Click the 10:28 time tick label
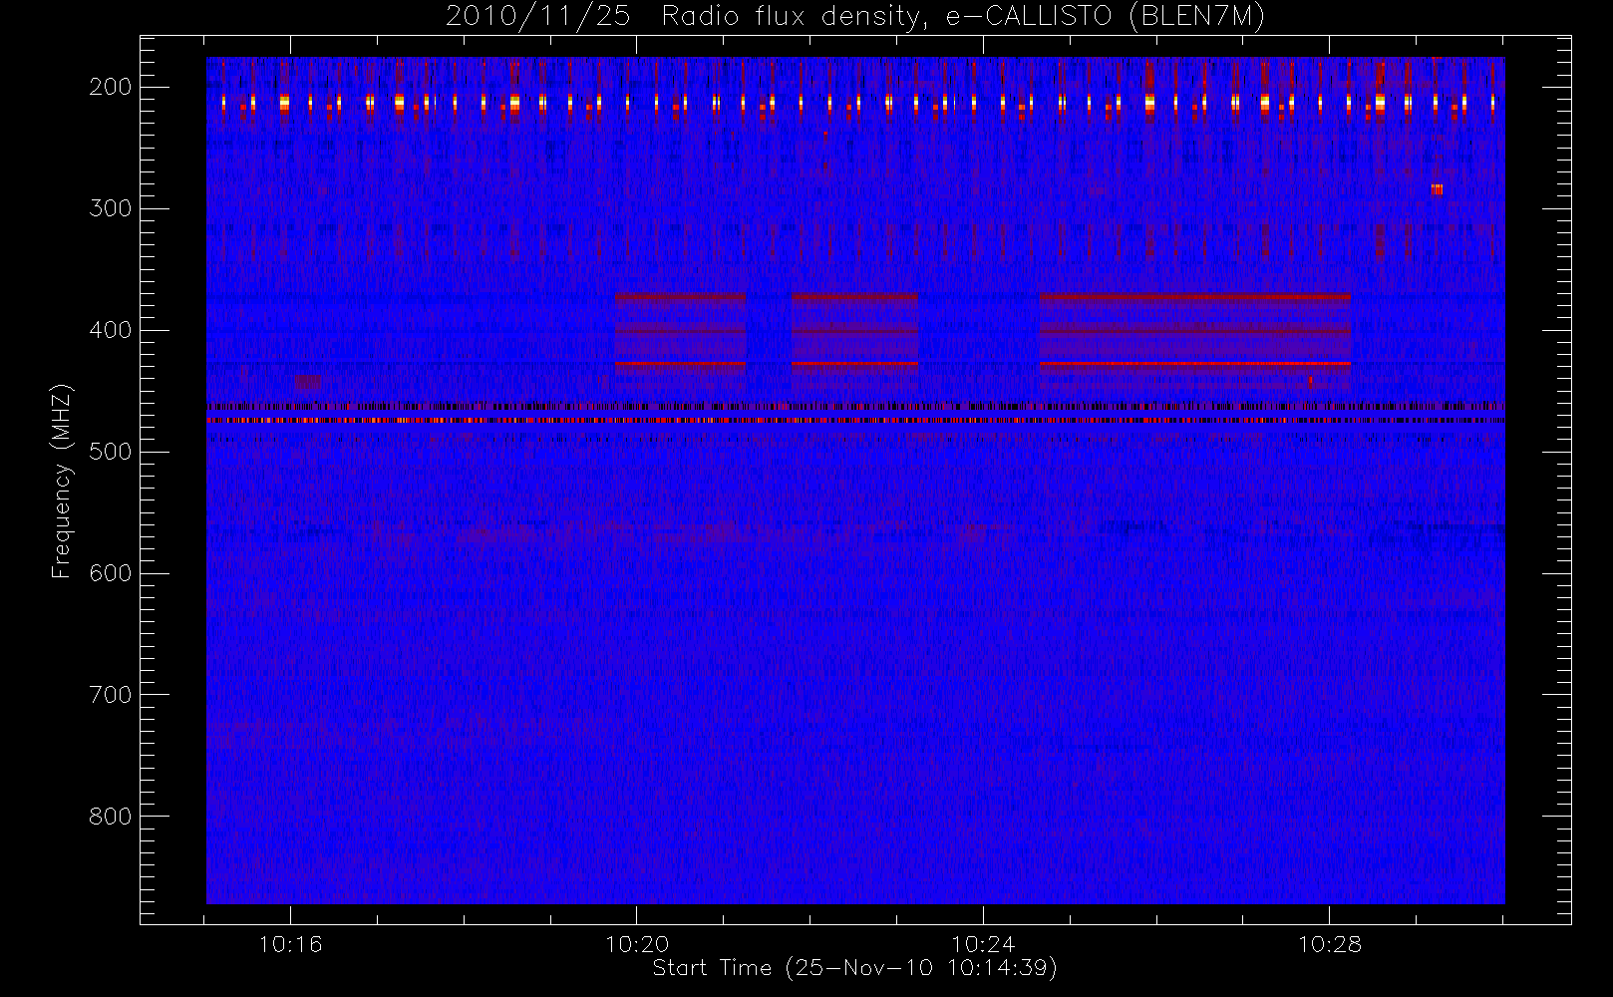 point(1329,944)
